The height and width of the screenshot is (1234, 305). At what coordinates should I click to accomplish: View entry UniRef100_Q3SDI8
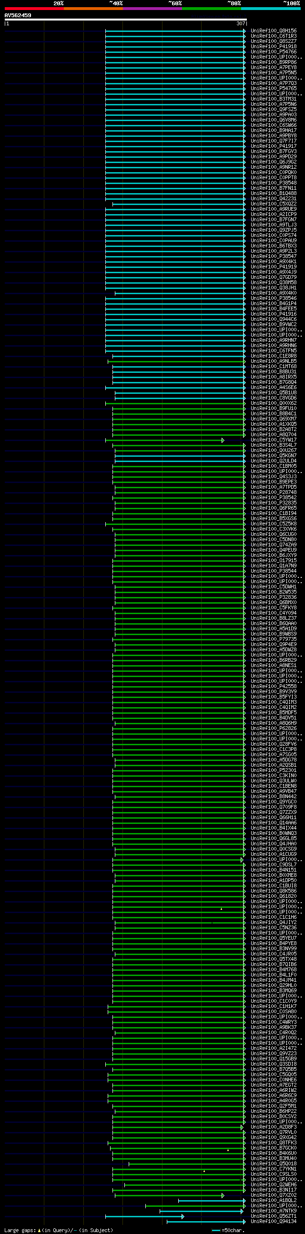(274, 1064)
